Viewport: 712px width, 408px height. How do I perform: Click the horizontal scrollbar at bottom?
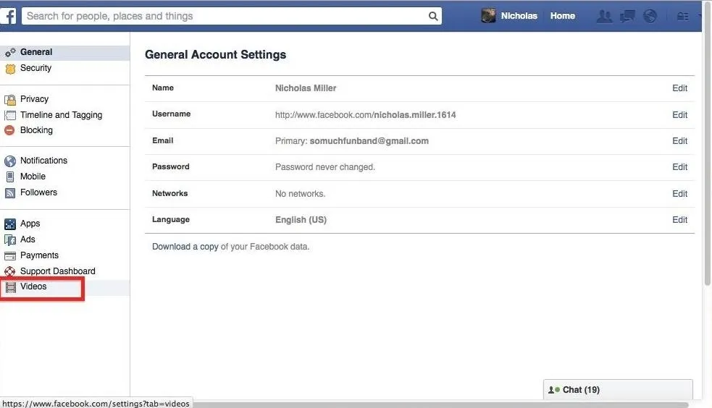[x=440, y=404]
